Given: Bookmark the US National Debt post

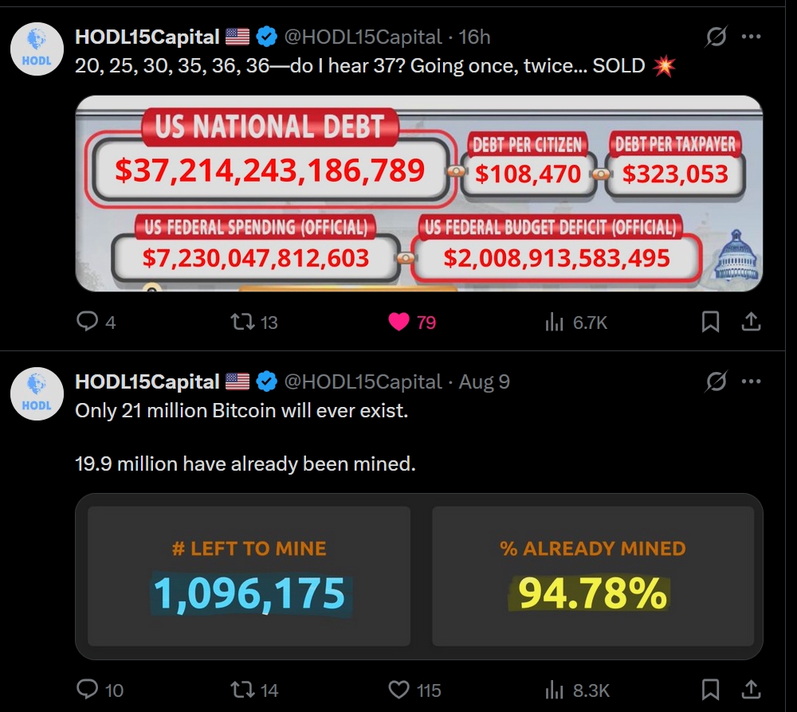Looking at the screenshot, I should coord(710,322).
